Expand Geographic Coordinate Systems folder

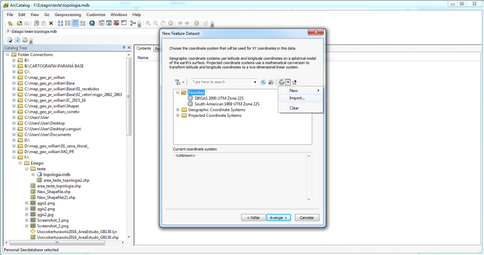[x=178, y=110]
